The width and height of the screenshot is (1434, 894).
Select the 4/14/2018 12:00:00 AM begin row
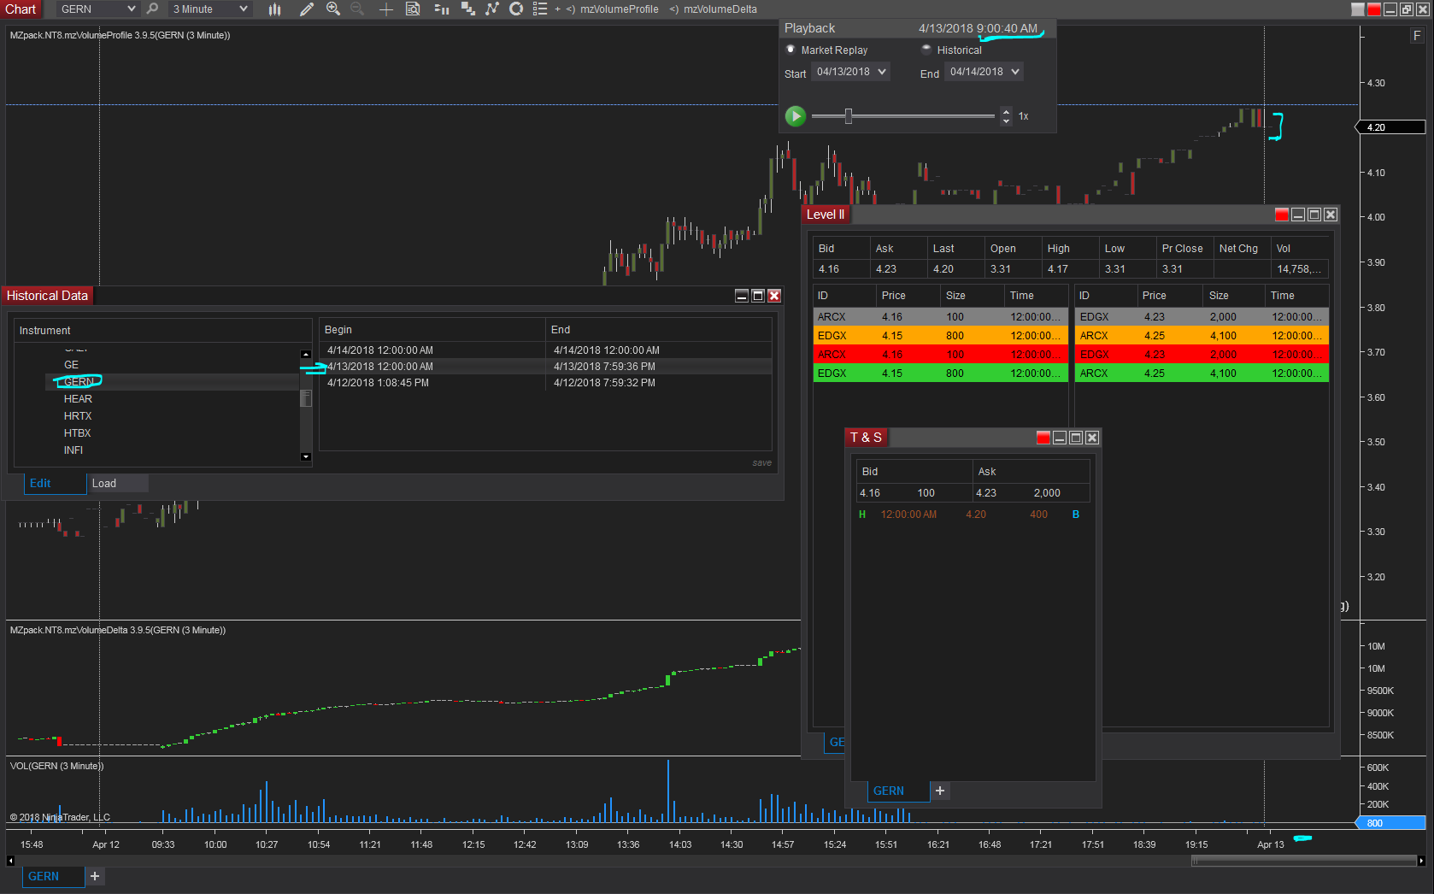click(x=545, y=350)
